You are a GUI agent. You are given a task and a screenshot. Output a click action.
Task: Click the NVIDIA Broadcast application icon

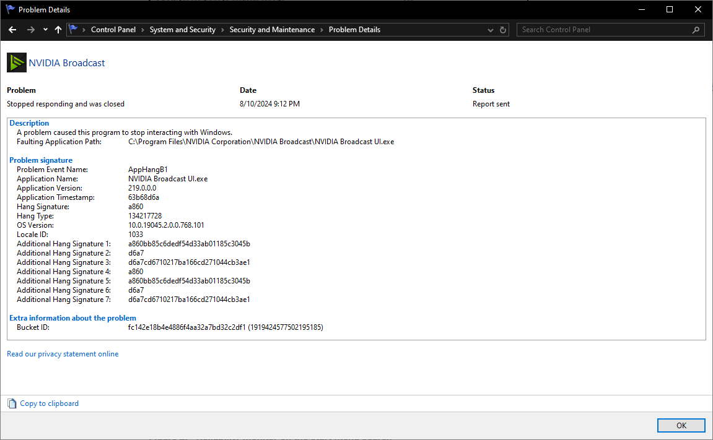pos(16,62)
